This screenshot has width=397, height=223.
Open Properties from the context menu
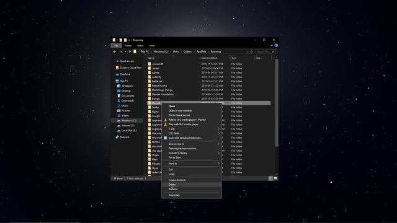click(192, 195)
